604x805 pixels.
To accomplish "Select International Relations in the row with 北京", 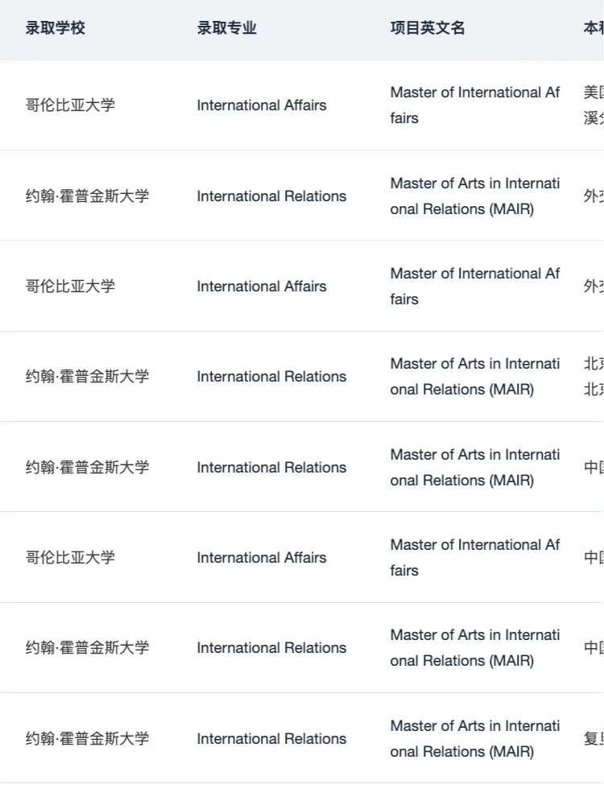I will 271,376.
